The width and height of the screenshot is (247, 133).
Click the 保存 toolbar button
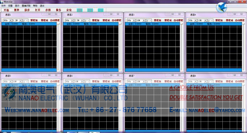(x=27, y=10)
